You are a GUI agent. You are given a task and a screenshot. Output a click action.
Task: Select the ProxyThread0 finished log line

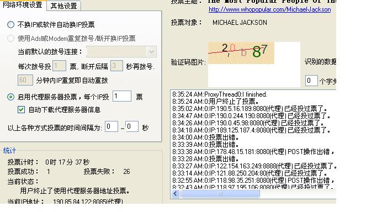click(220, 94)
